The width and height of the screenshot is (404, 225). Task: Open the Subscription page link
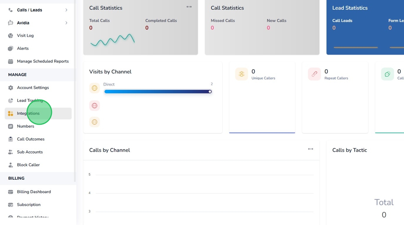28,205
